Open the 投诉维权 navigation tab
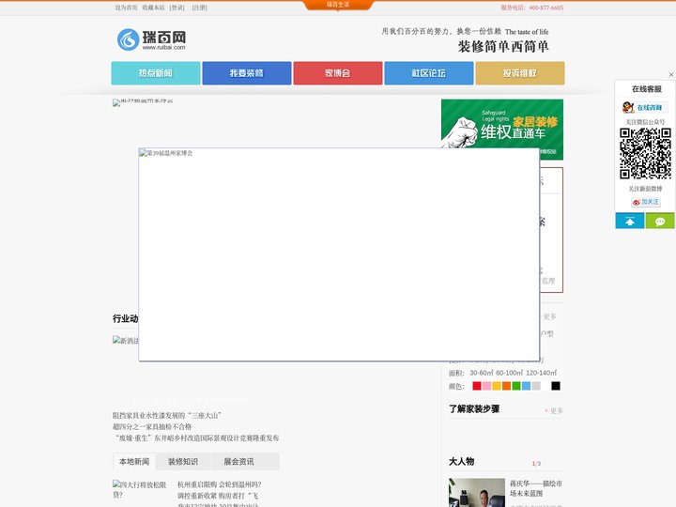This screenshot has height=507, width=676. (519, 73)
